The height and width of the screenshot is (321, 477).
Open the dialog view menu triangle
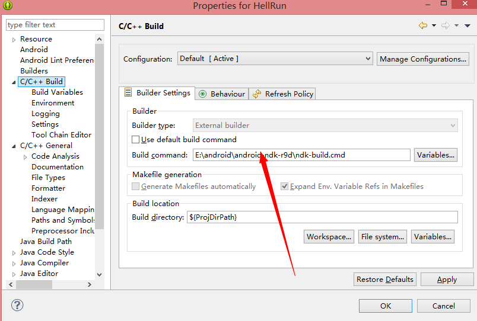click(468, 25)
